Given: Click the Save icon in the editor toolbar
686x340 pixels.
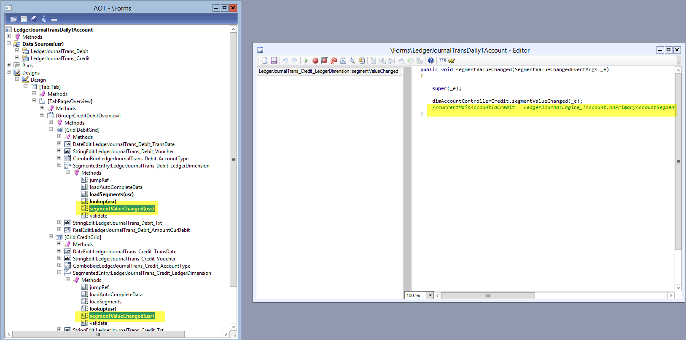Looking at the screenshot, I should pos(274,61).
